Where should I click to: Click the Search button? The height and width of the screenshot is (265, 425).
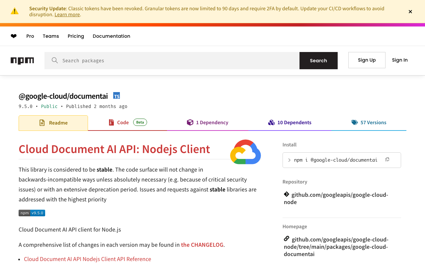pyautogui.click(x=318, y=61)
